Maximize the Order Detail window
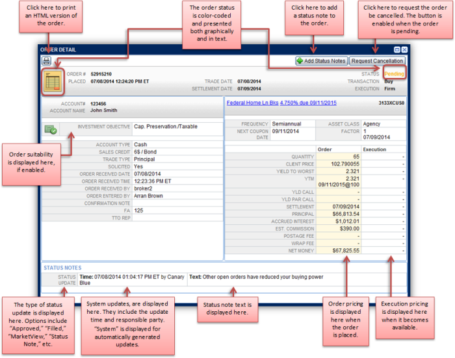 click(x=396, y=49)
